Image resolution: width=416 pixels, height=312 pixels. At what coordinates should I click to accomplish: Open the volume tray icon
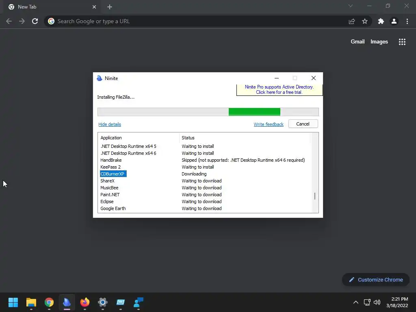[377, 302]
